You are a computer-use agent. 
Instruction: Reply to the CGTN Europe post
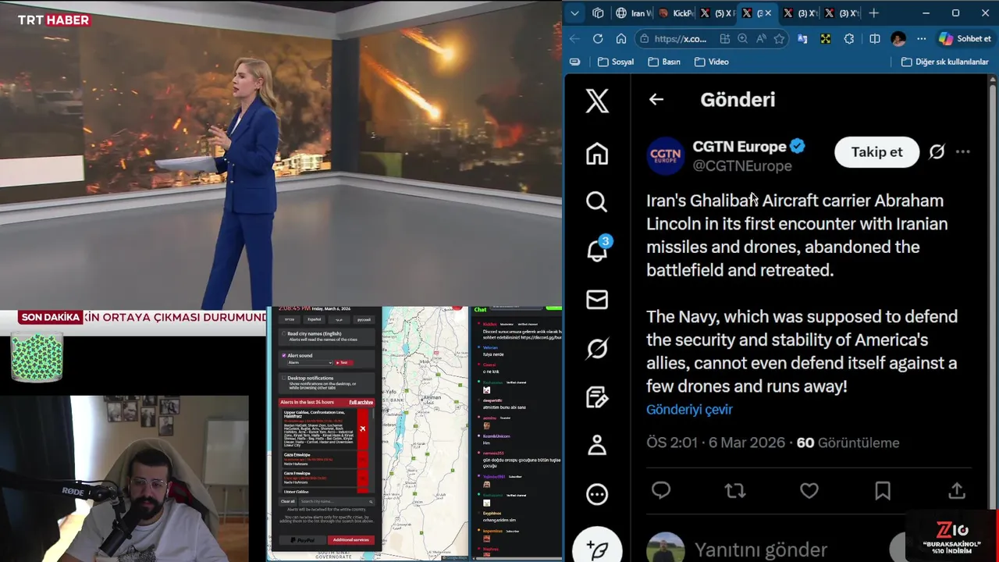661,490
